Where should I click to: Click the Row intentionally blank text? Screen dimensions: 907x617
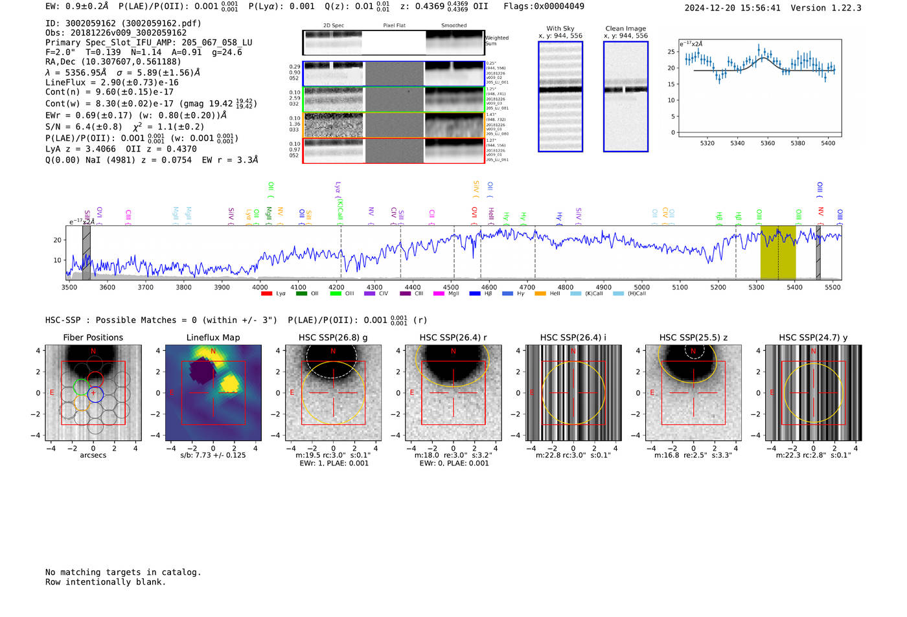106,582
